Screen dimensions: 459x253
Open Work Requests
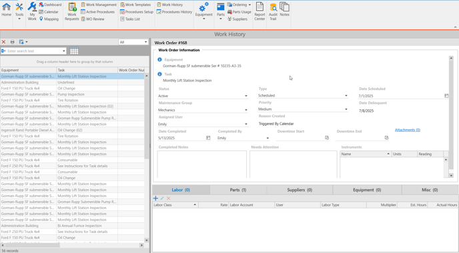pos(72,11)
